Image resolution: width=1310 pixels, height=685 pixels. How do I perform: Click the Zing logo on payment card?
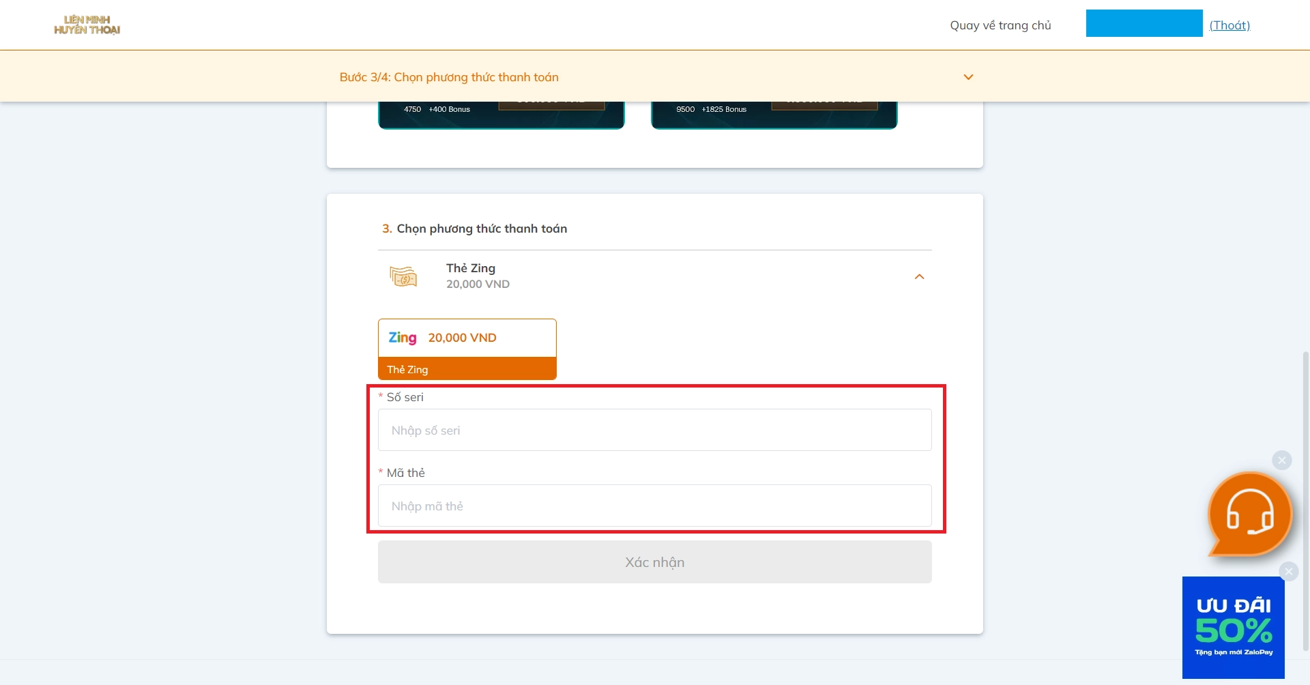pos(403,338)
